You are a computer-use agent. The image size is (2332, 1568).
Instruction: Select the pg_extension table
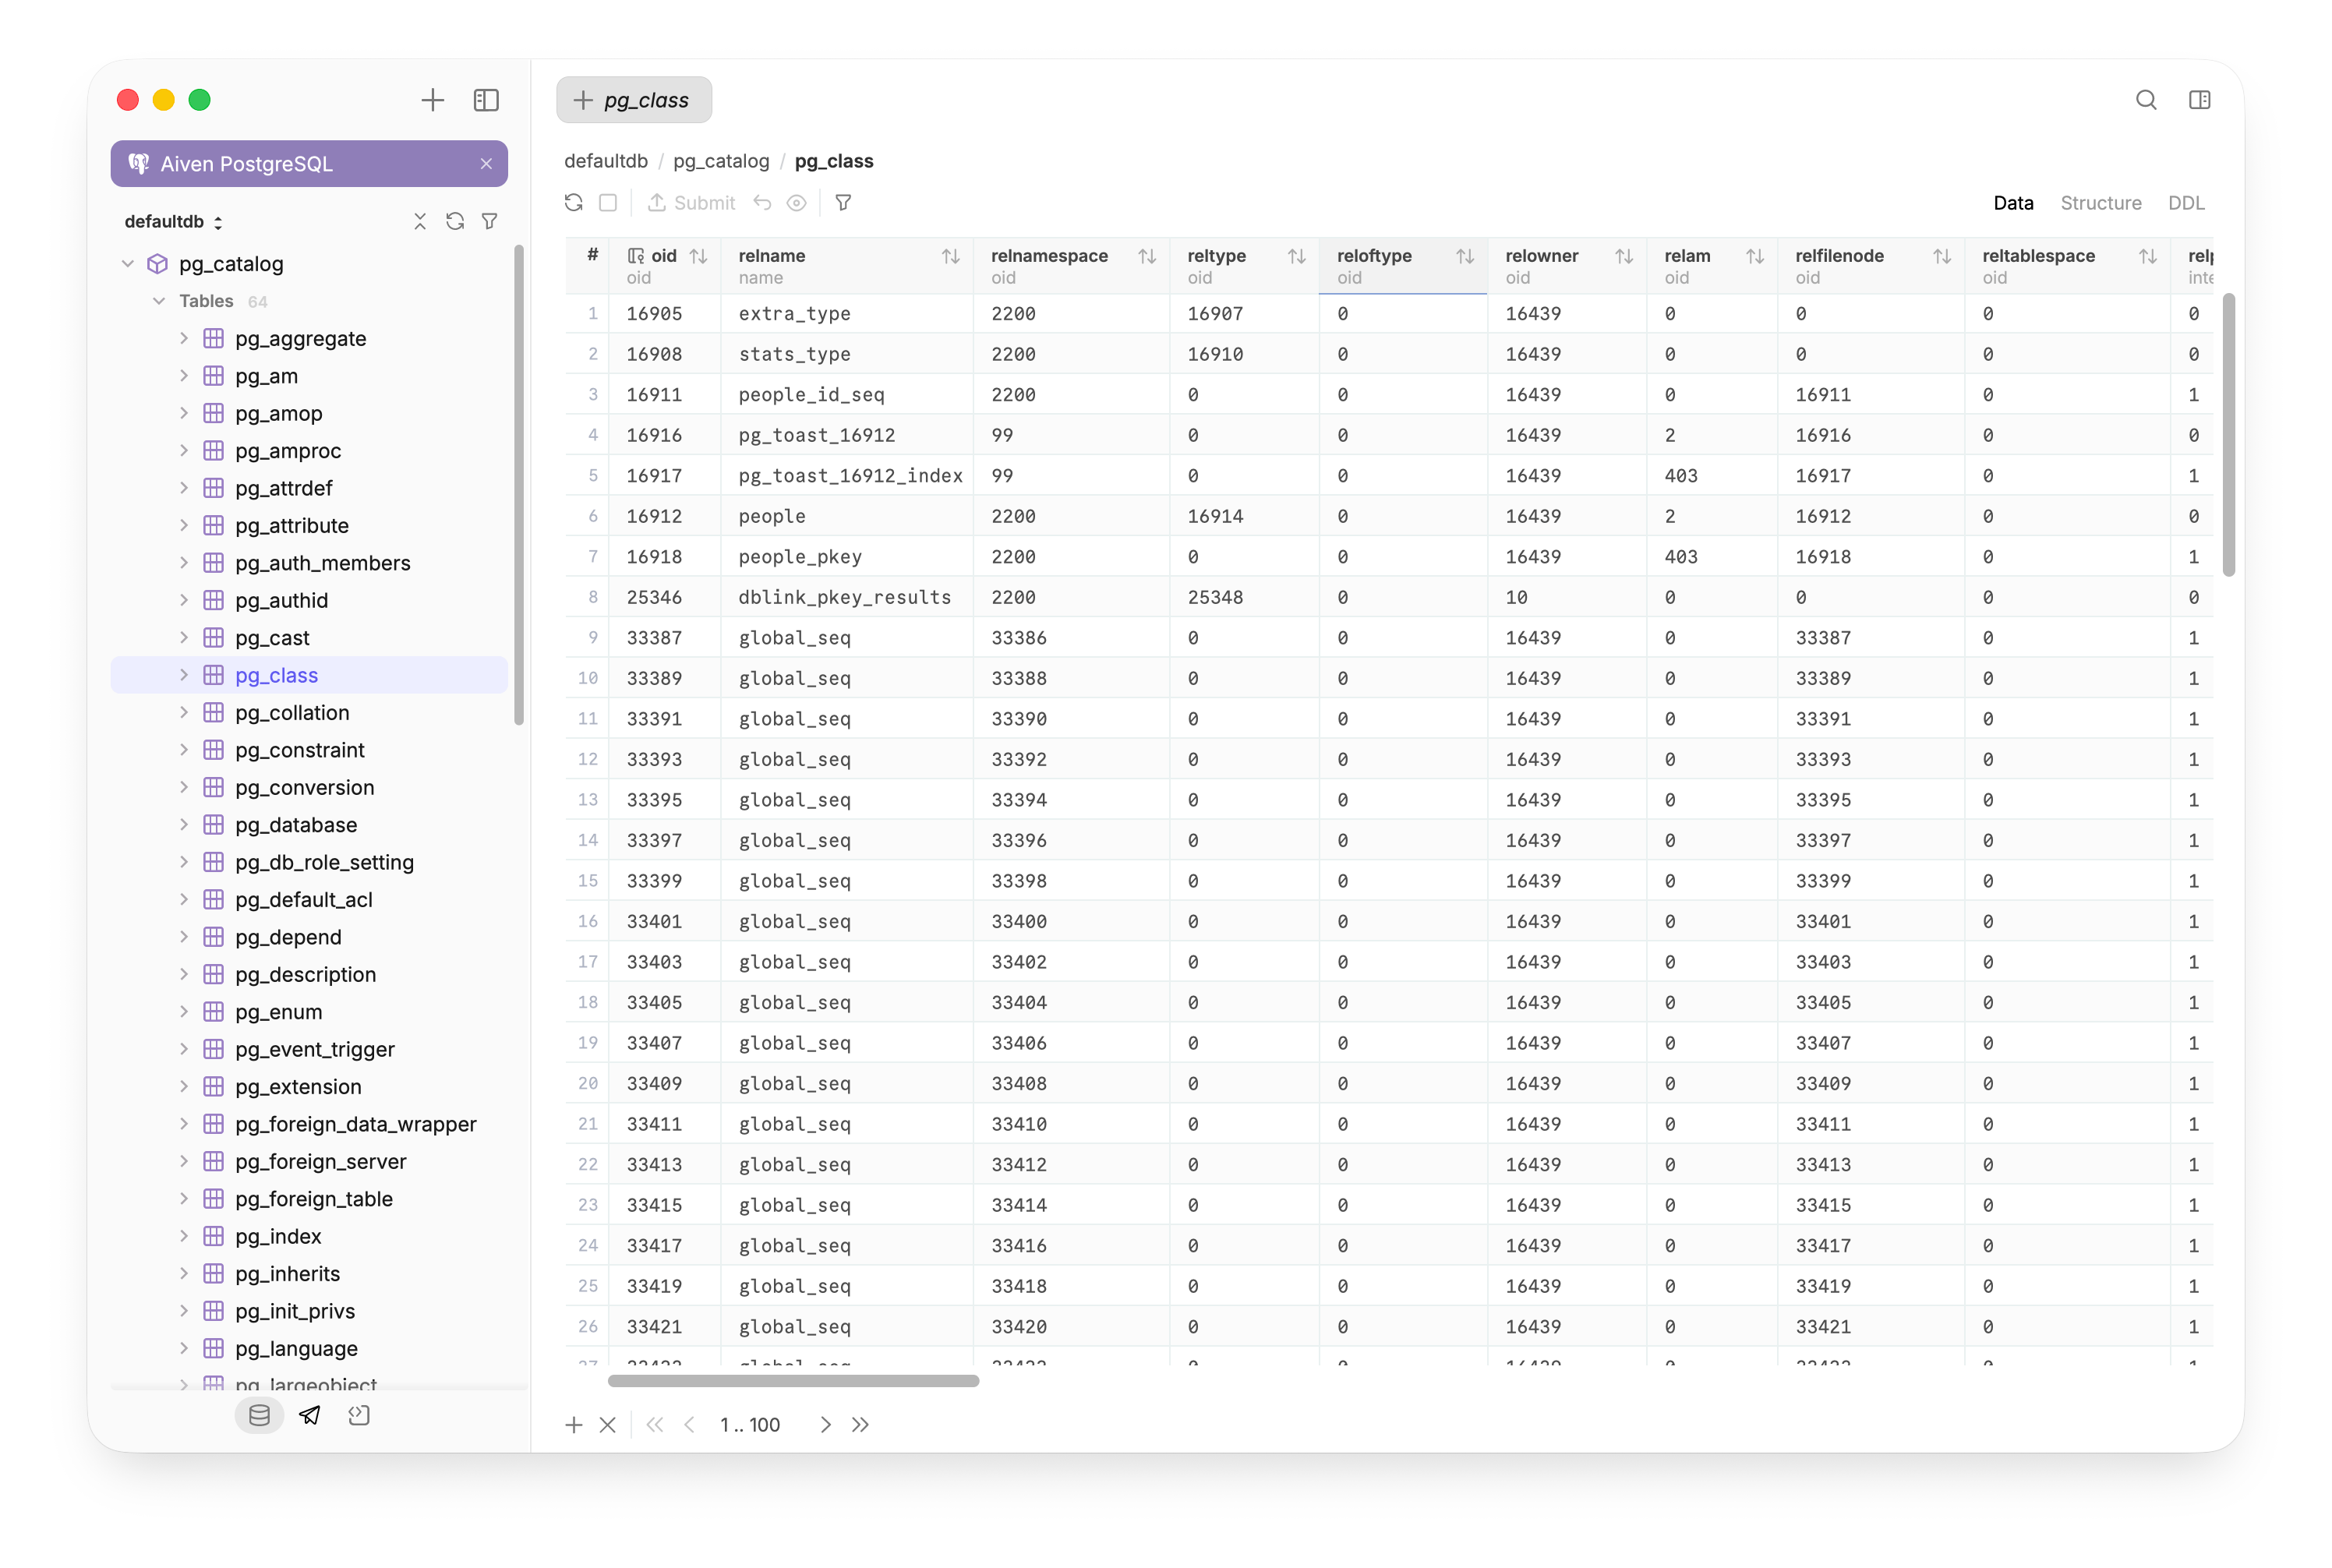pos(298,1087)
